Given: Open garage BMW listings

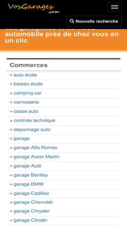Looking at the screenshot, I should pos(28,184).
